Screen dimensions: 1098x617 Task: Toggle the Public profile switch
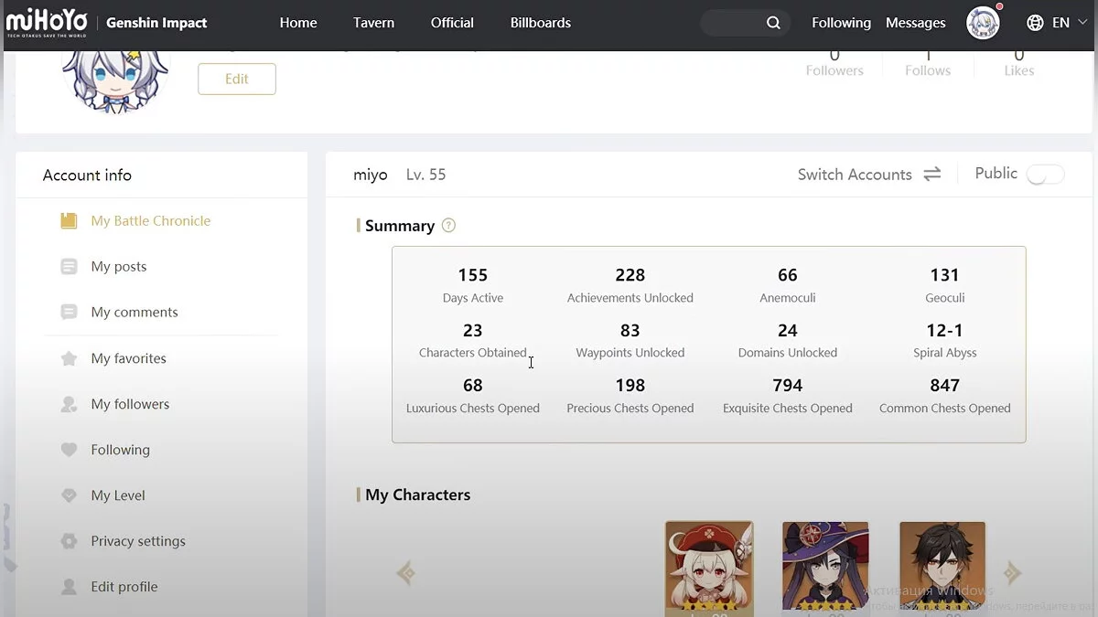[1046, 175]
